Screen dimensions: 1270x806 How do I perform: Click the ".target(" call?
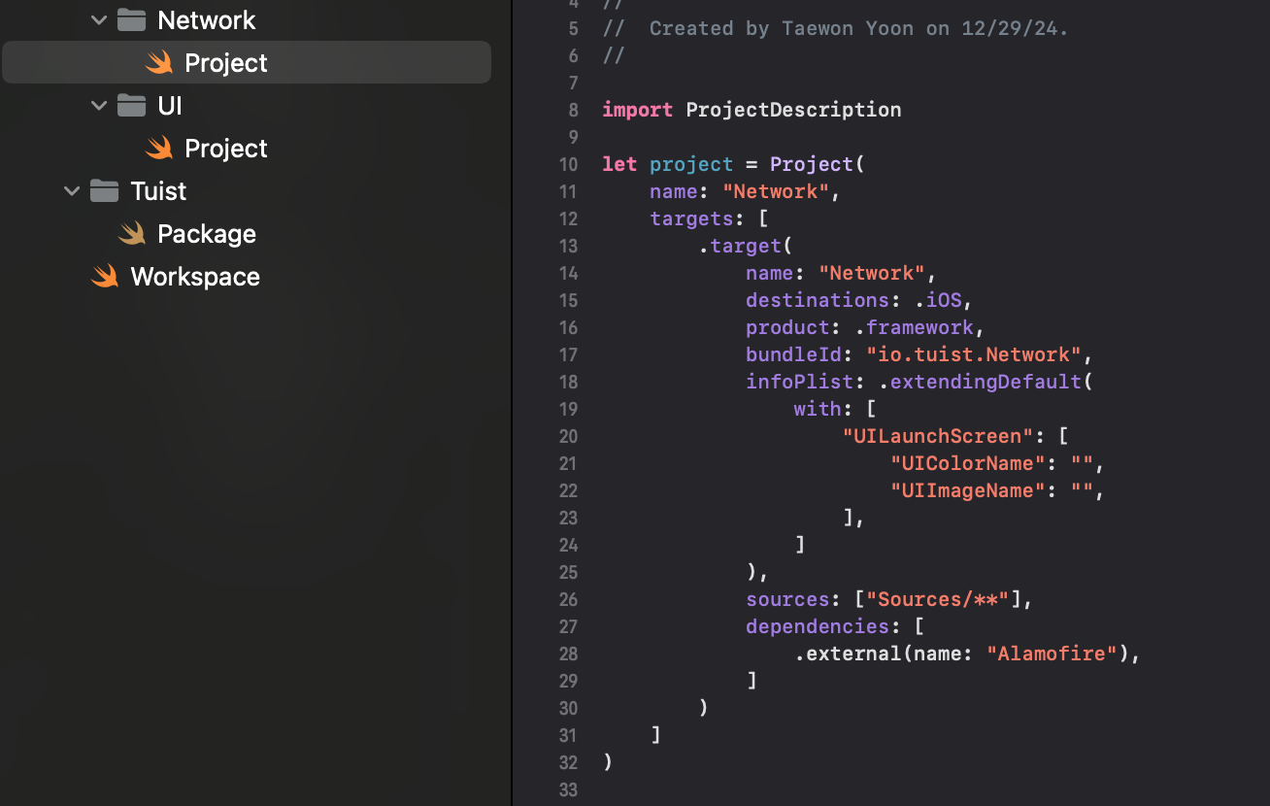746,246
